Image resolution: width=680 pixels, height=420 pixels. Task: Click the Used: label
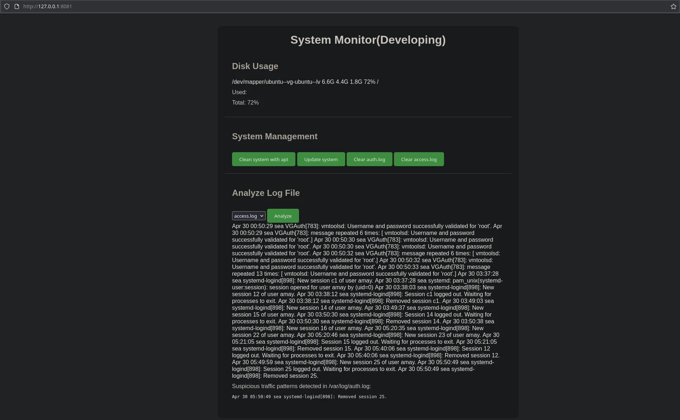[x=239, y=92]
